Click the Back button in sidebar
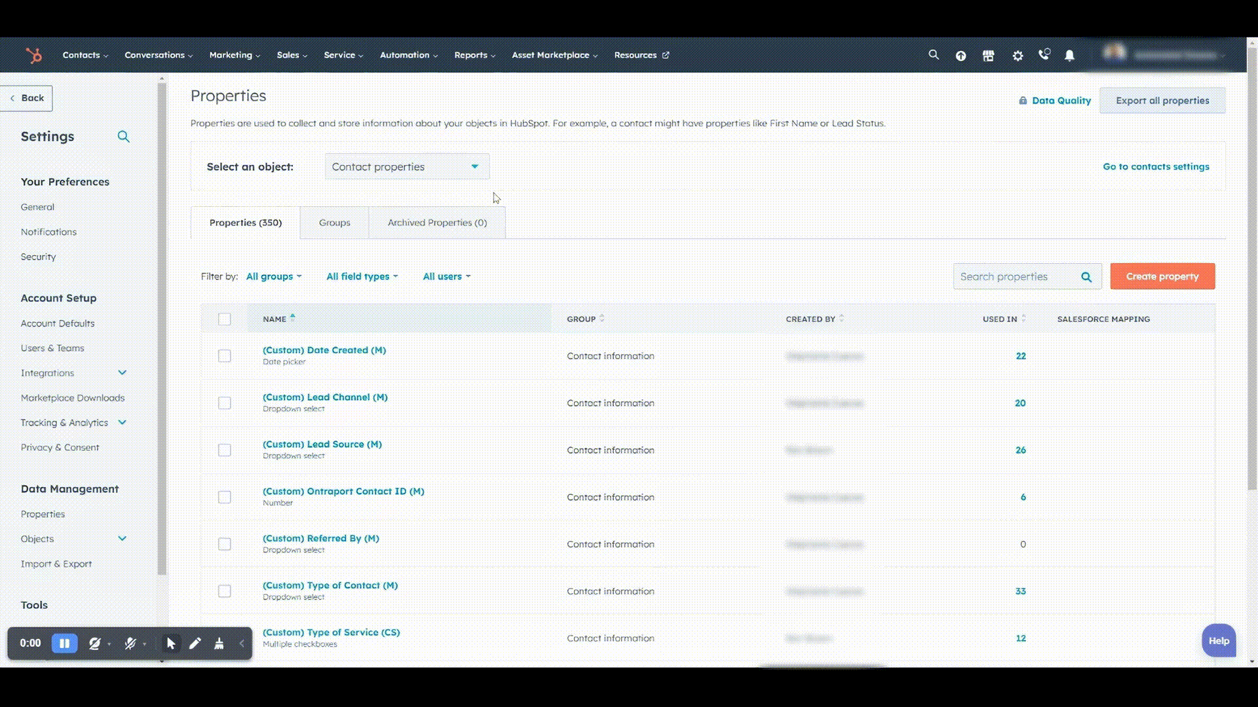 [26, 98]
